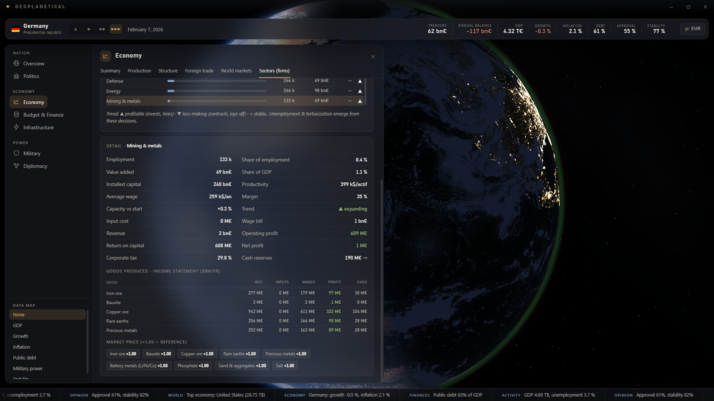Switch to the World markets tab
The image size is (714, 401).
click(x=236, y=71)
